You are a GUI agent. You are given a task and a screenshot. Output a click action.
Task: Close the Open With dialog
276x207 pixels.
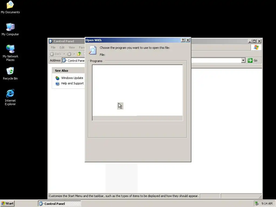[188, 40]
